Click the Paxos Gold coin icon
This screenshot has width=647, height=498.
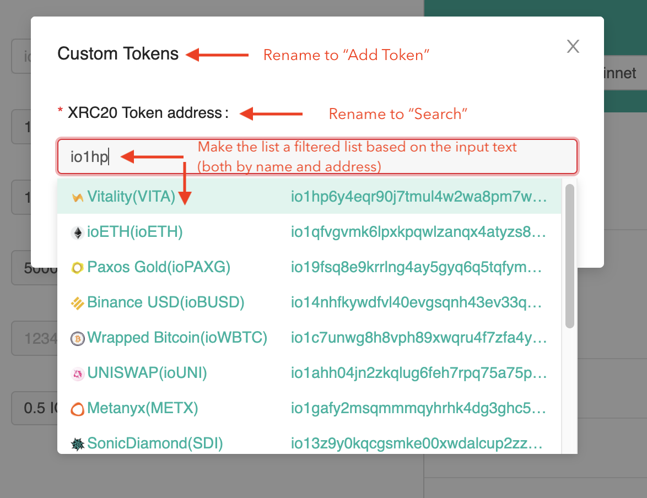[x=78, y=267]
